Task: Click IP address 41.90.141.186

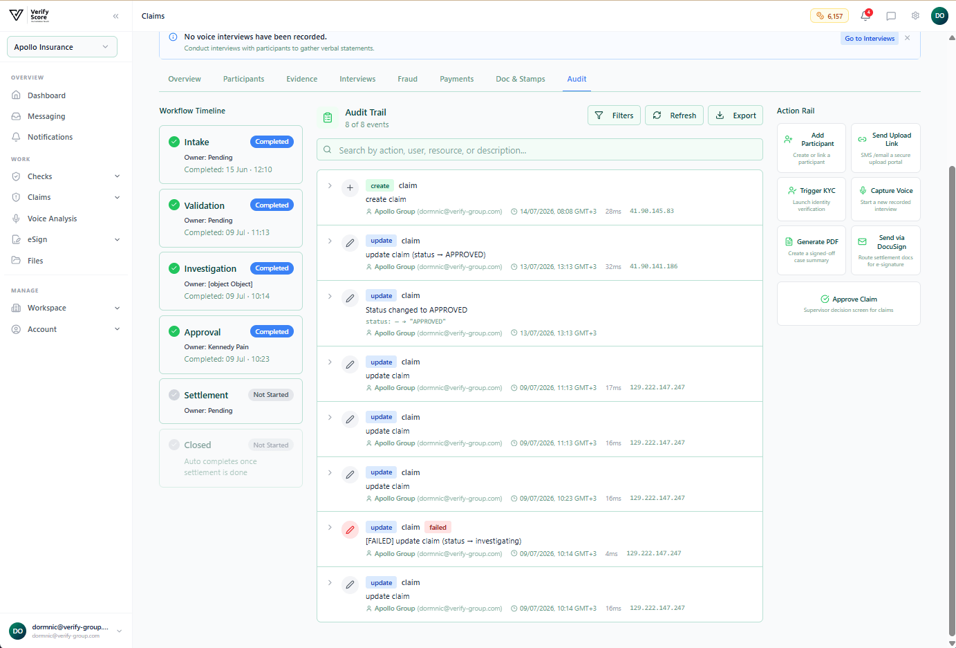Action: point(653,266)
